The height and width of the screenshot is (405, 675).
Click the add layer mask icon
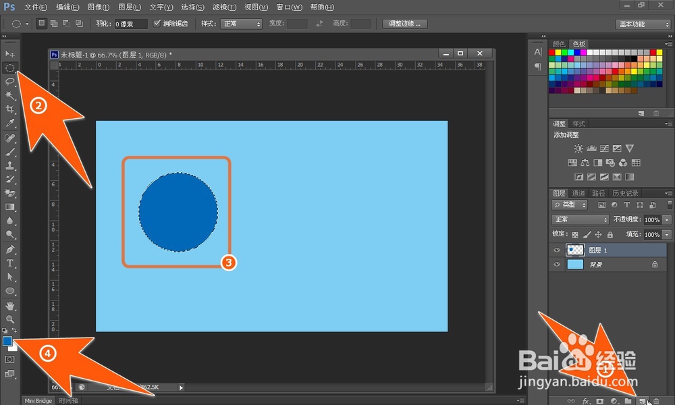599,401
